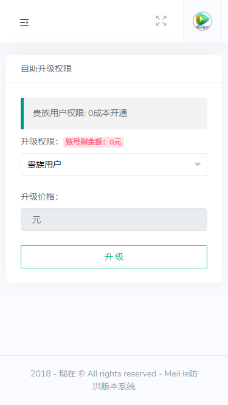Click the copyright © symbol in footer
Screen dimensions: 228x405
pos(81,374)
